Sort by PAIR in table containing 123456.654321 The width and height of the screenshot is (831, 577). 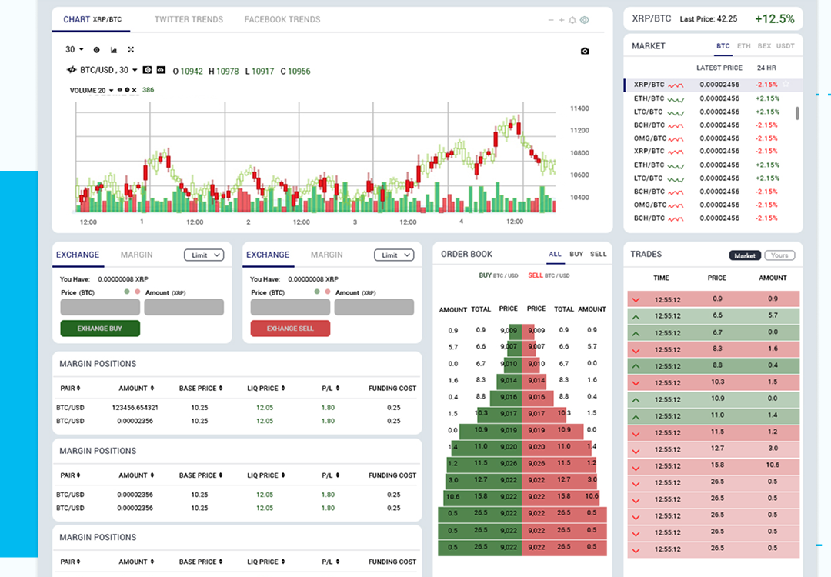pyautogui.click(x=71, y=389)
